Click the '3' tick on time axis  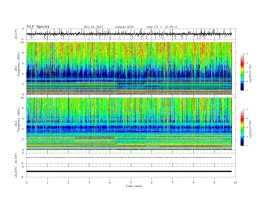click(89, 183)
